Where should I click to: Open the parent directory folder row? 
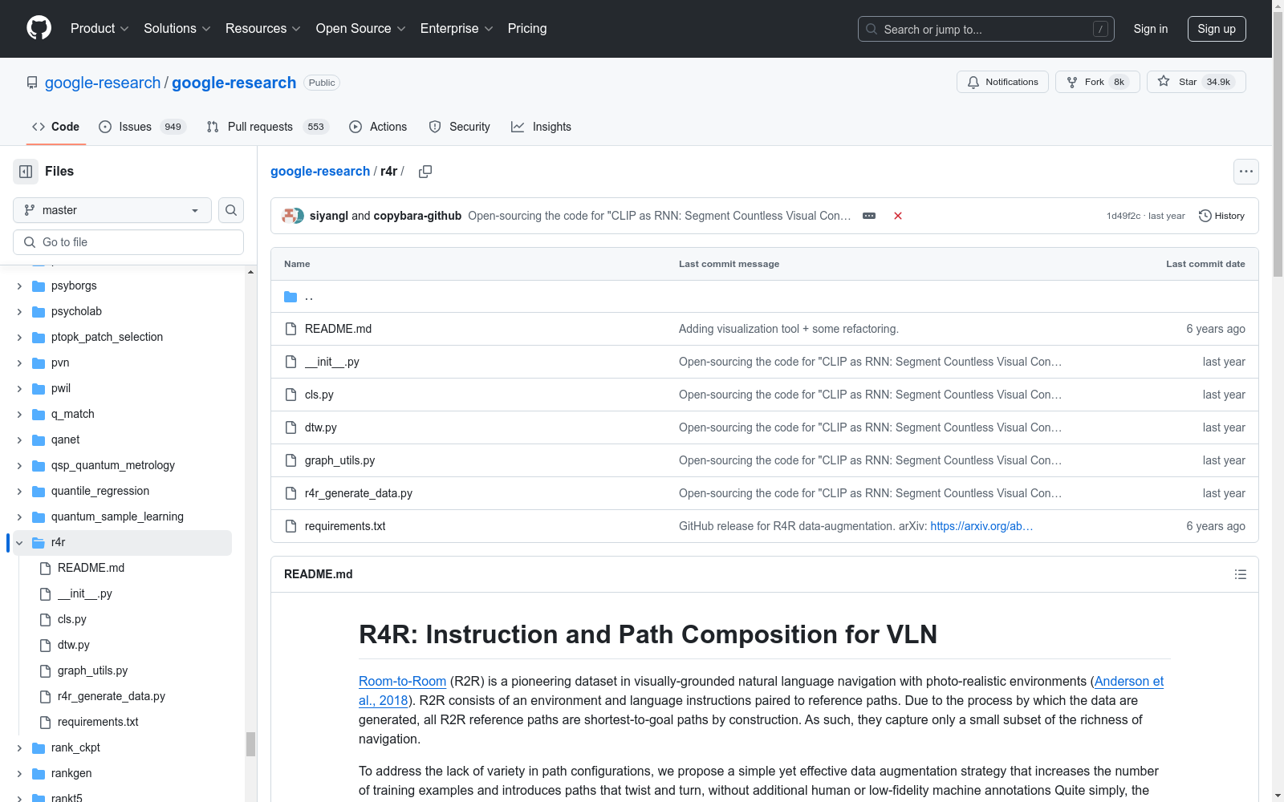[x=764, y=297]
